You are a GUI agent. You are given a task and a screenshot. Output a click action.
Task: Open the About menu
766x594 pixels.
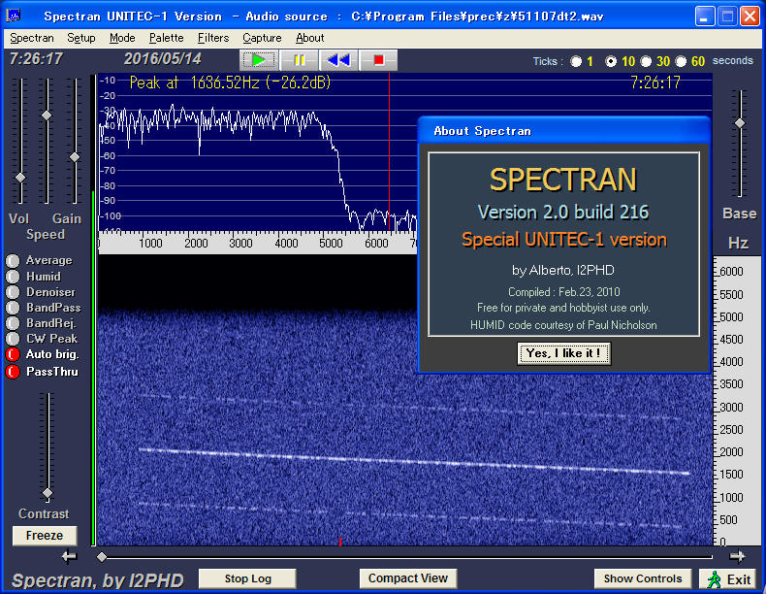point(309,38)
